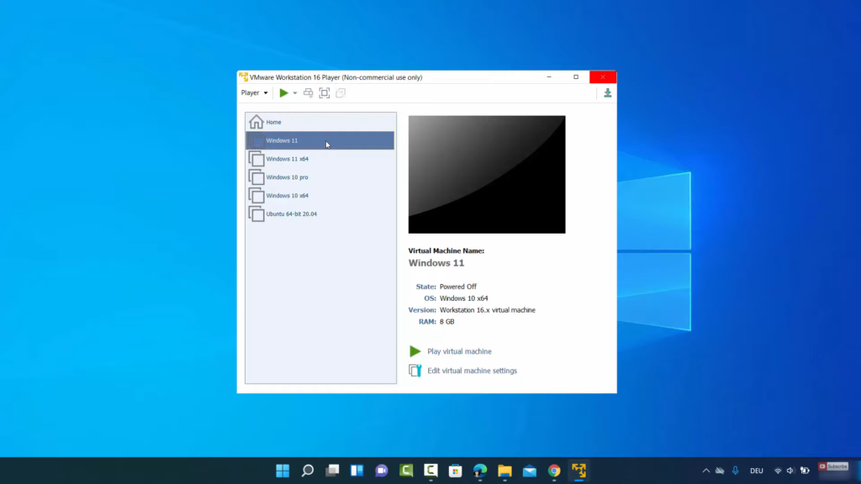Click the Unity mode toolbar icon

[341, 93]
